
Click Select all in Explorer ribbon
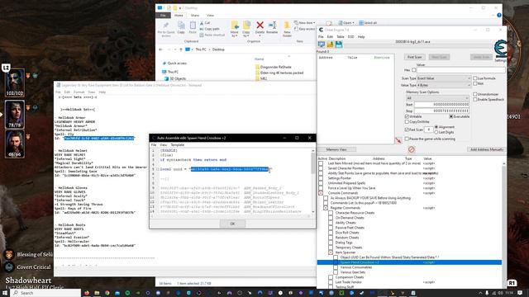tap(368, 23)
